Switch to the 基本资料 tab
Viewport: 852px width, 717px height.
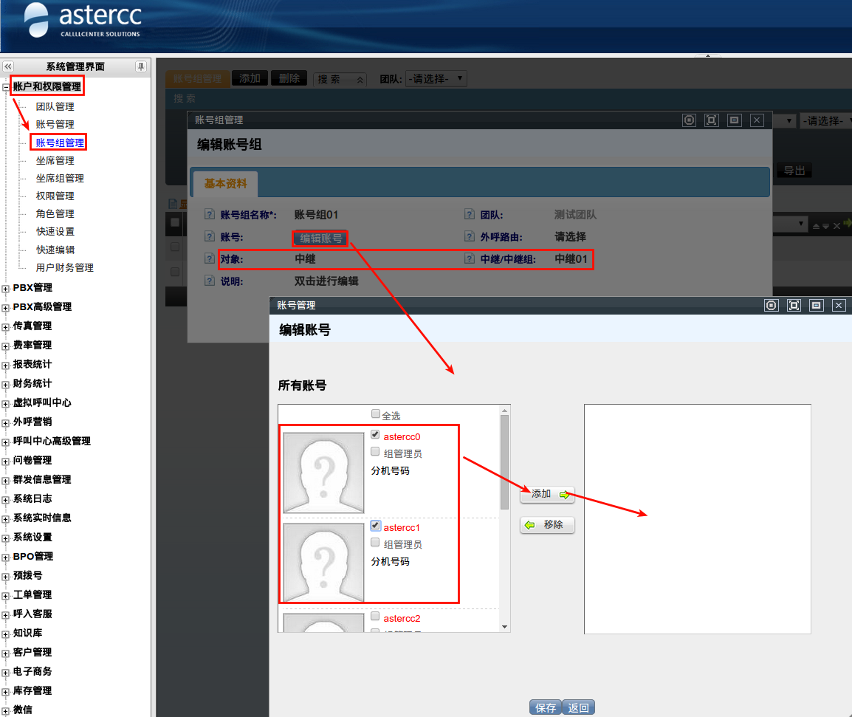(225, 184)
